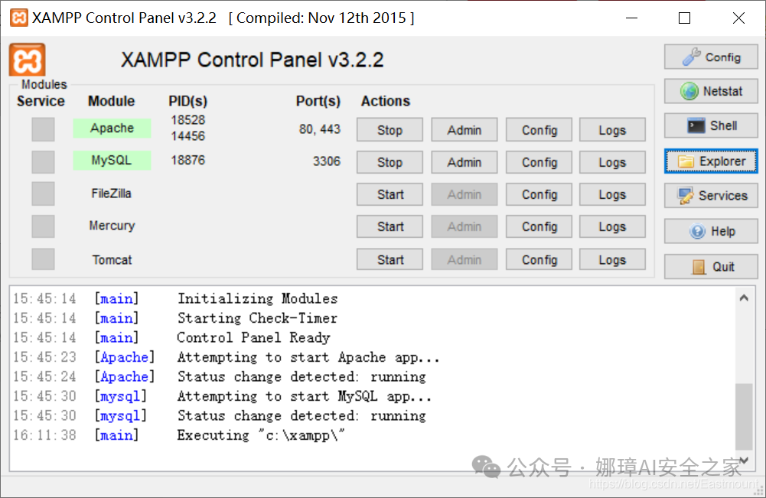Launch Shell with the terminal icon
The image size is (766, 498).
click(711, 125)
